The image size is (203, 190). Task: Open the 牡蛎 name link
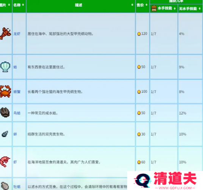17,187
